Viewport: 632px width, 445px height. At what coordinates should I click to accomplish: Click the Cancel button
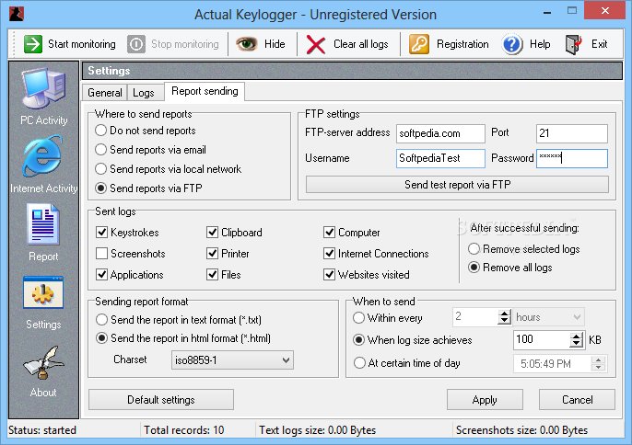tap(577, 400)
